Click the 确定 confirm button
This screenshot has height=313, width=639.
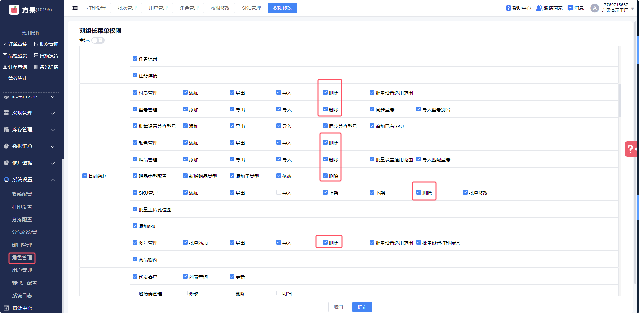(362, 307)
